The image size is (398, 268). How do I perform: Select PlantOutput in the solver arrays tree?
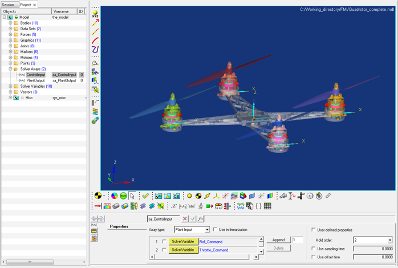(35, 80)
